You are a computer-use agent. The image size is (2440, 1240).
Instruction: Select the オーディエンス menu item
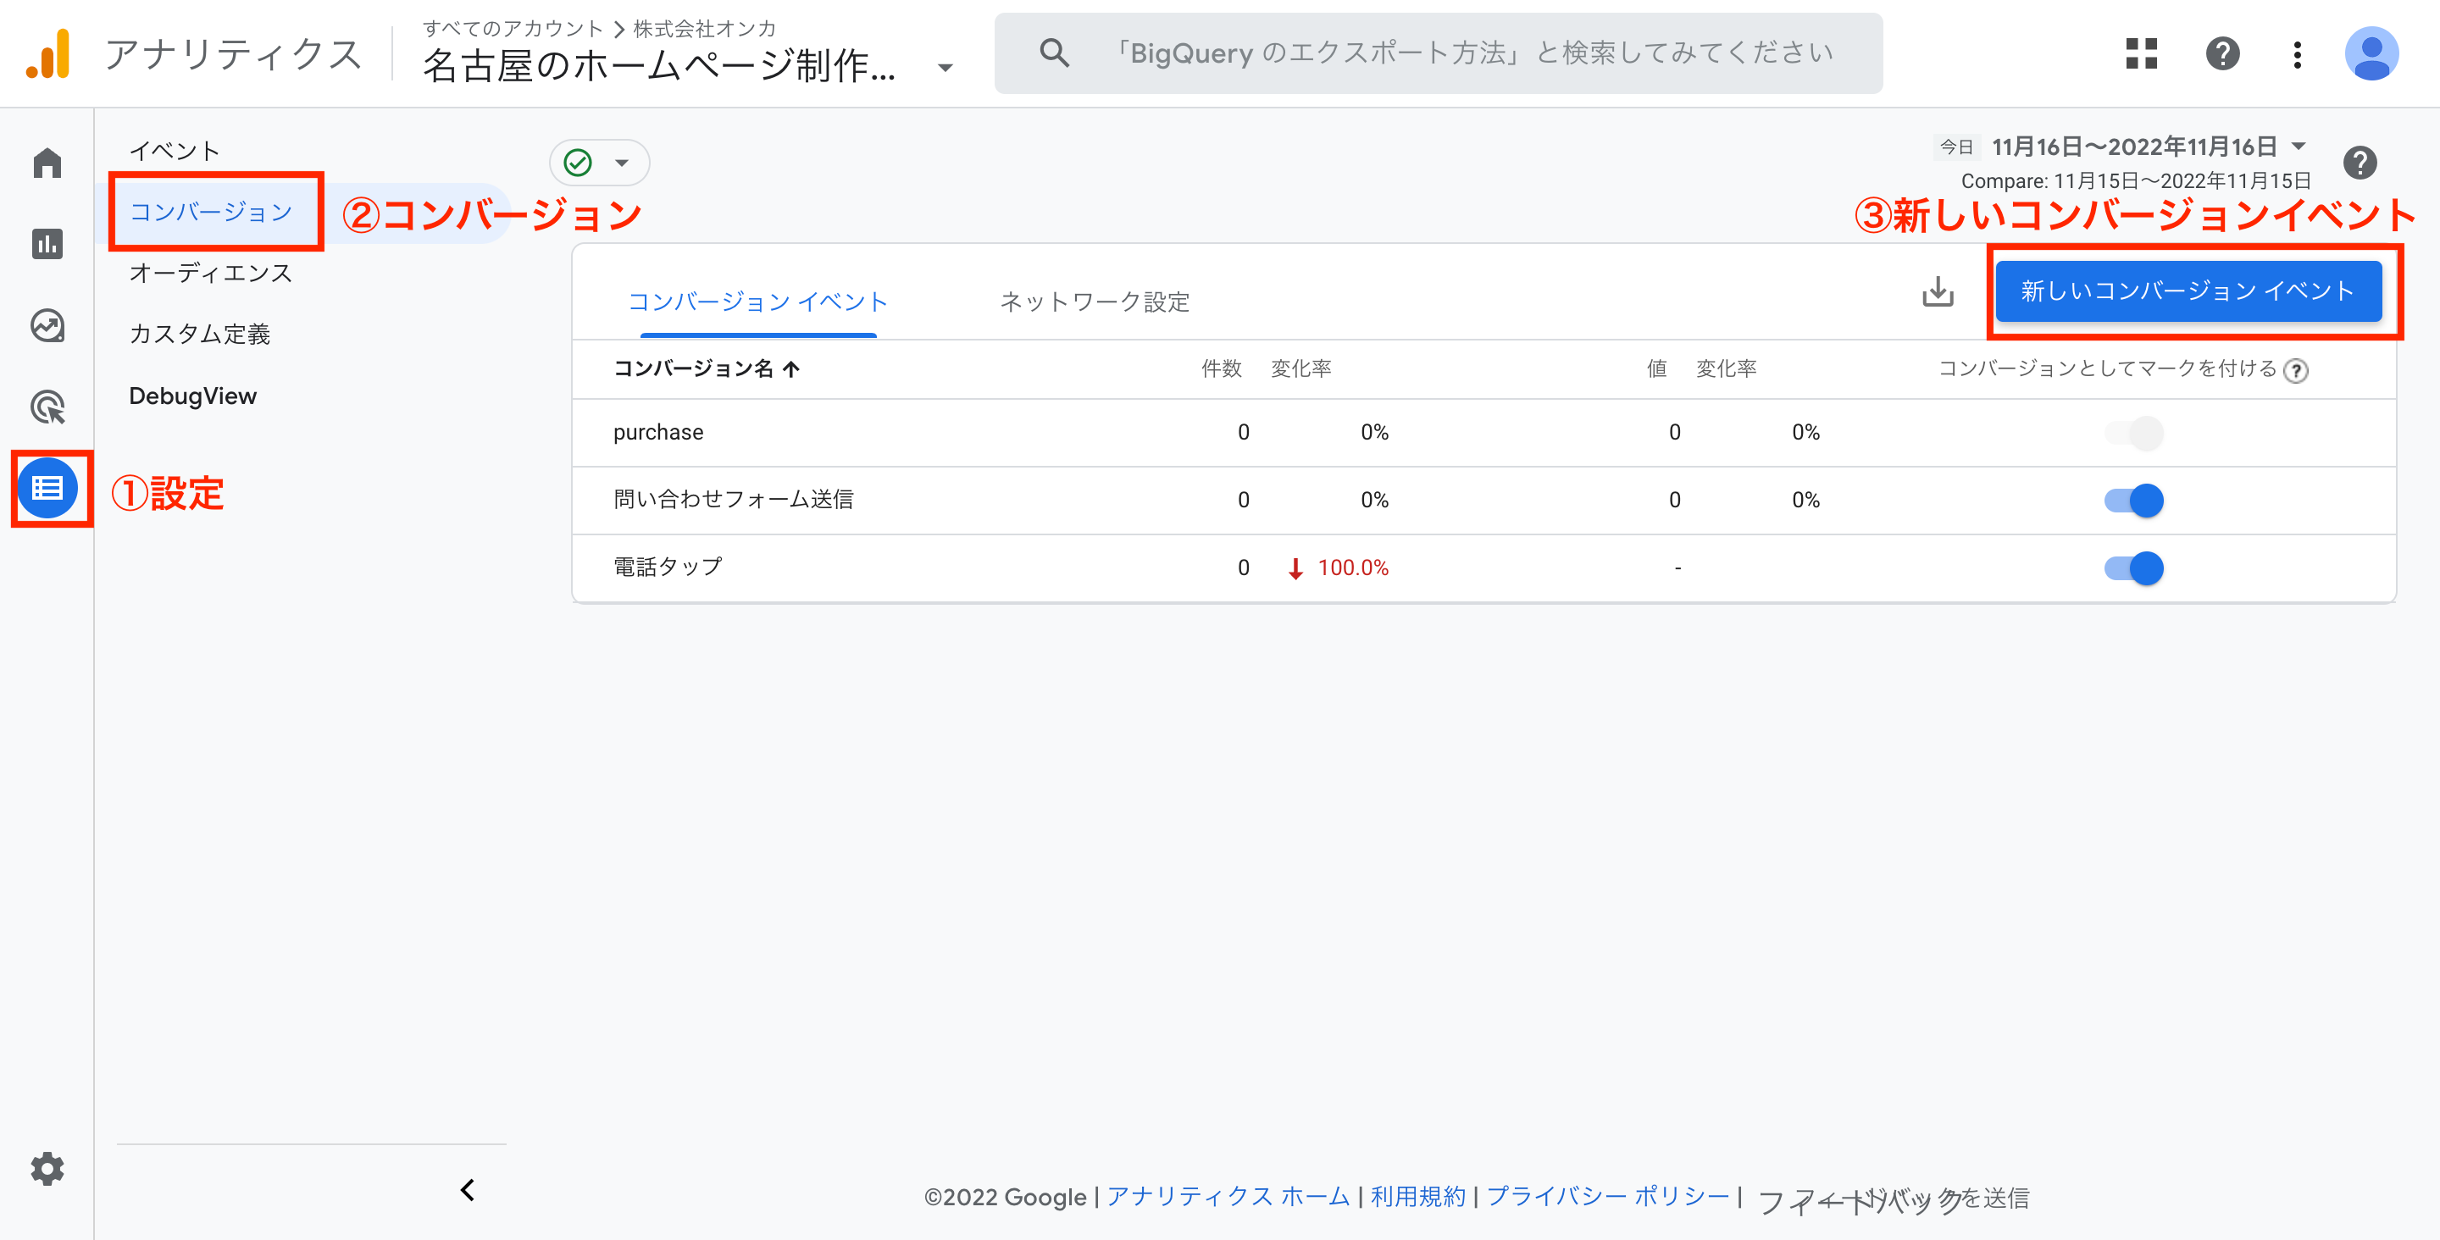click(x=210, y=273)
